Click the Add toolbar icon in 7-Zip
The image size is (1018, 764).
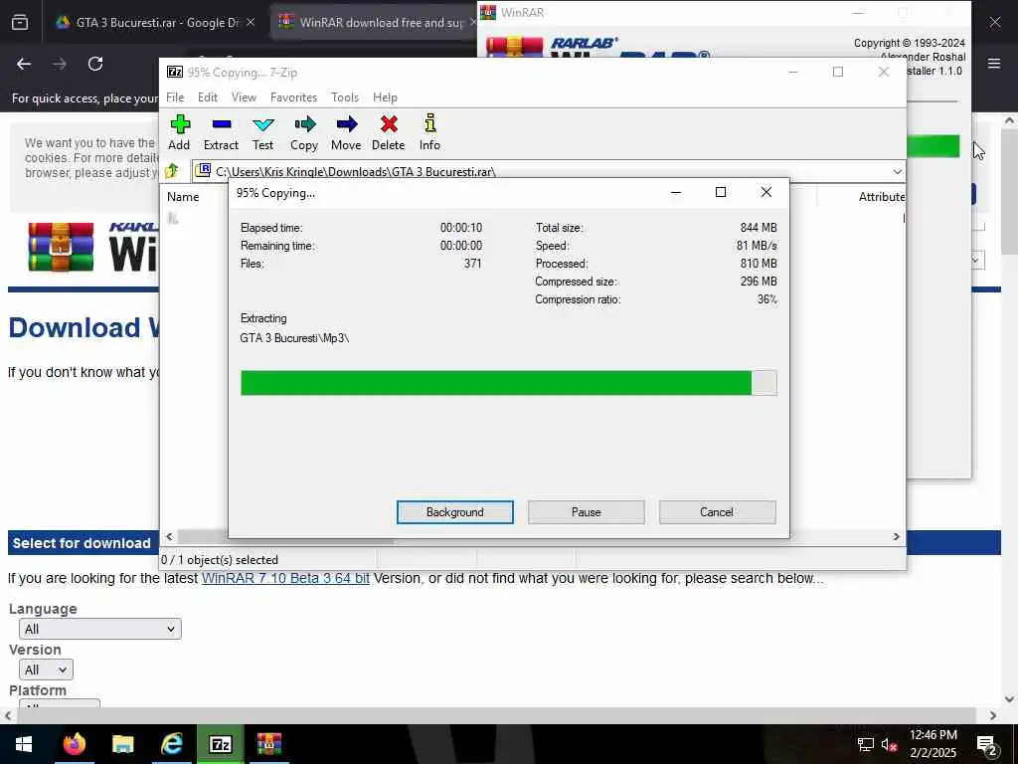[179, 132]
